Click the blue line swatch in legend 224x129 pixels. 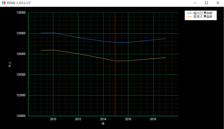[x=190, y=13]
